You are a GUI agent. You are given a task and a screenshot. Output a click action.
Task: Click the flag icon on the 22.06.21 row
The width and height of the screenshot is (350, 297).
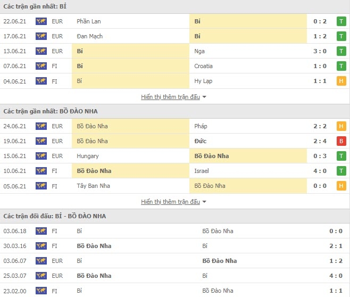(41, 21)
